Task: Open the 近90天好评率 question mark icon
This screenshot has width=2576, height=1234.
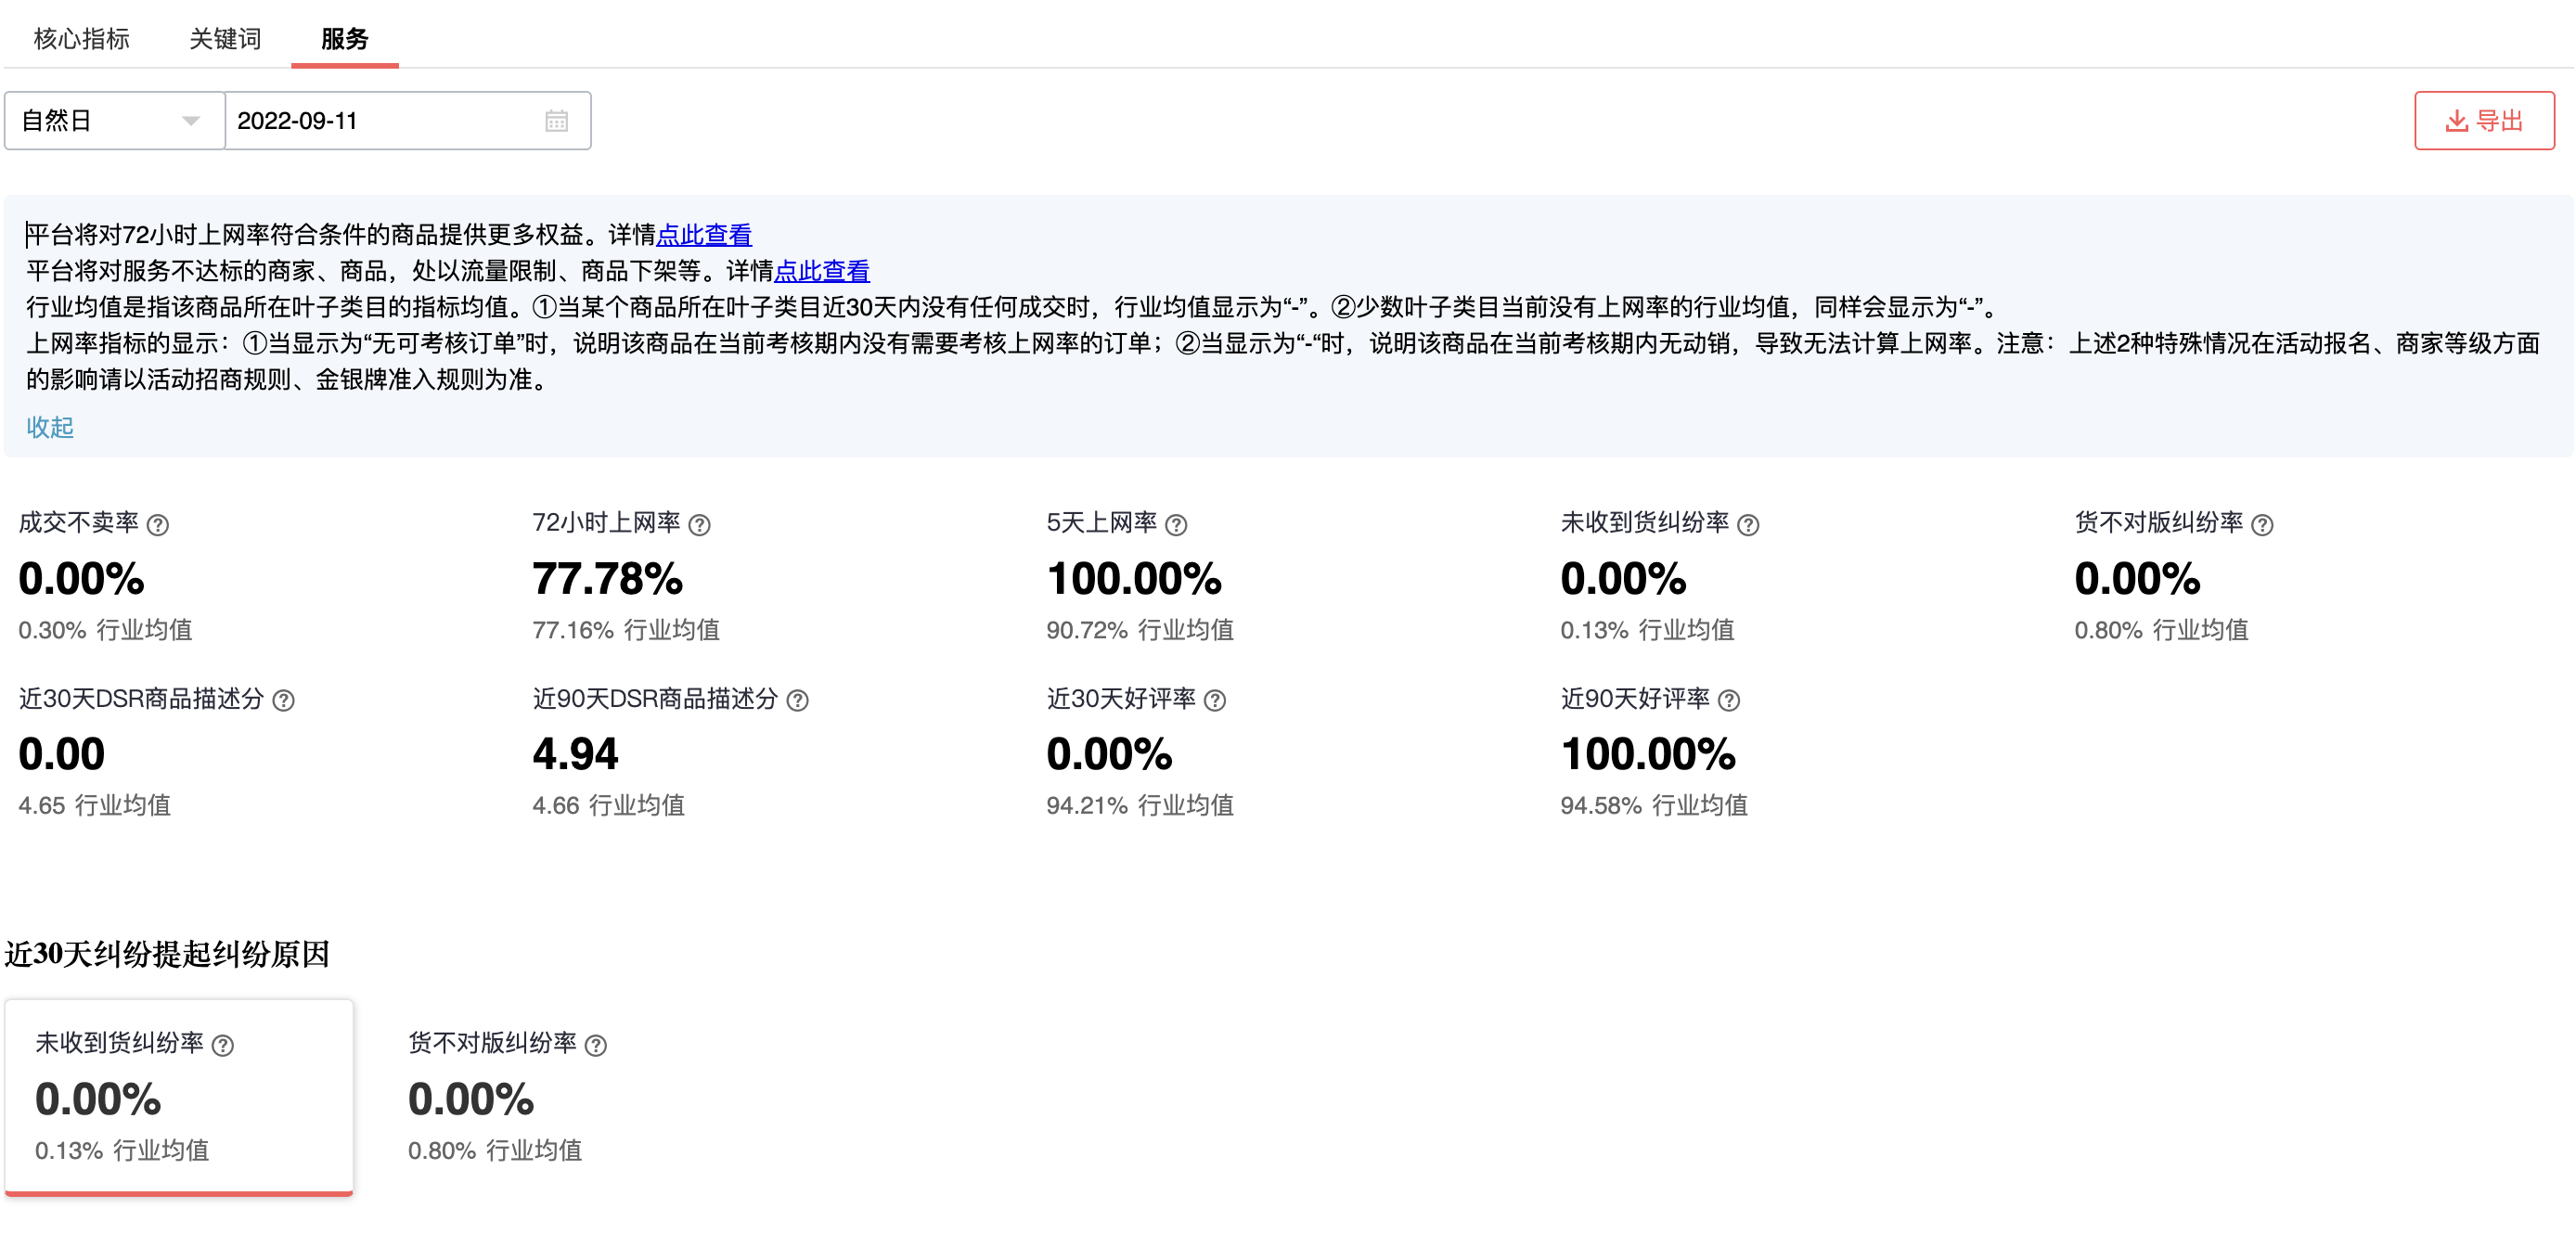Action: coord(1728,700)
